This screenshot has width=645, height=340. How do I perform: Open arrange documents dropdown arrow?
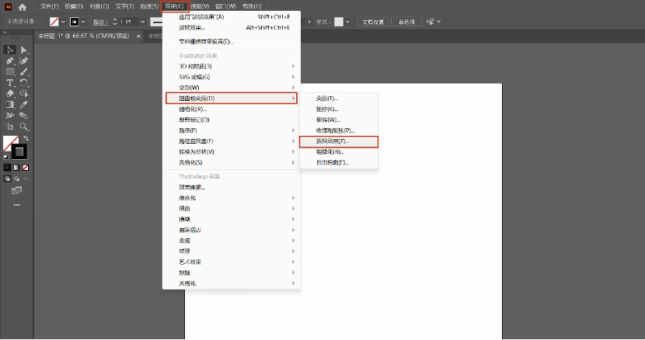pos(438,22)
